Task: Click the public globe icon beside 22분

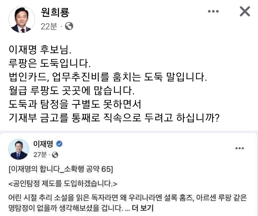Action: [x=69, y=26]
